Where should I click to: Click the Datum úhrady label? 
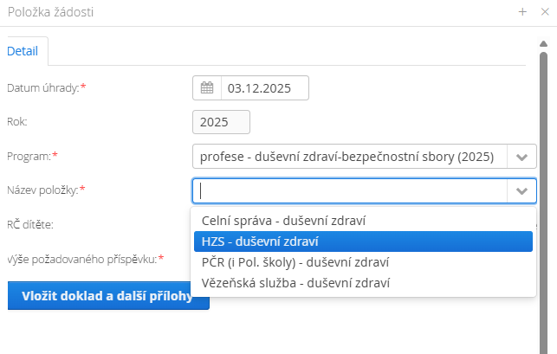pyautogui.click(x=47, y=88)
